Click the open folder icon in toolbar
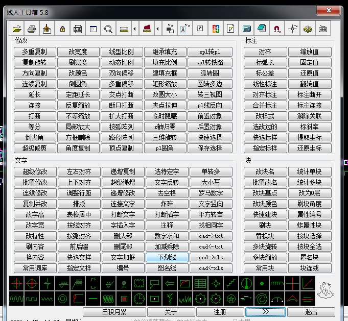Viewport: 348px width, 321px height. 17,29
